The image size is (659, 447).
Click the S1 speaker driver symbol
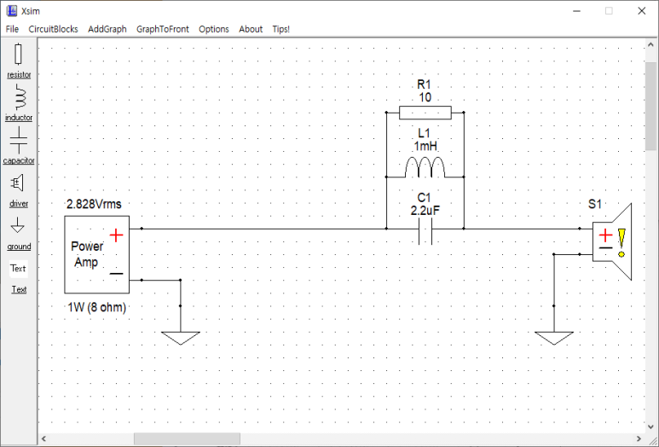pyautogui.click(x=612, y=241)
